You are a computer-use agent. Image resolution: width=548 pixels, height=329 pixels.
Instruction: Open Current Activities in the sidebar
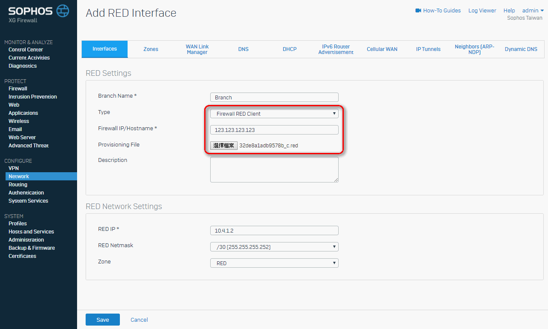[x=29, y=58]
